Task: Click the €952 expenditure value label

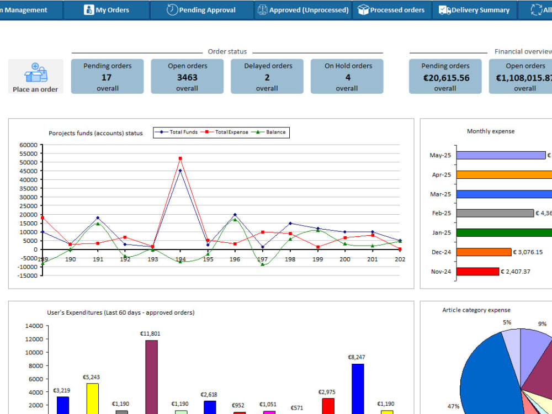Action: [238, 406]
